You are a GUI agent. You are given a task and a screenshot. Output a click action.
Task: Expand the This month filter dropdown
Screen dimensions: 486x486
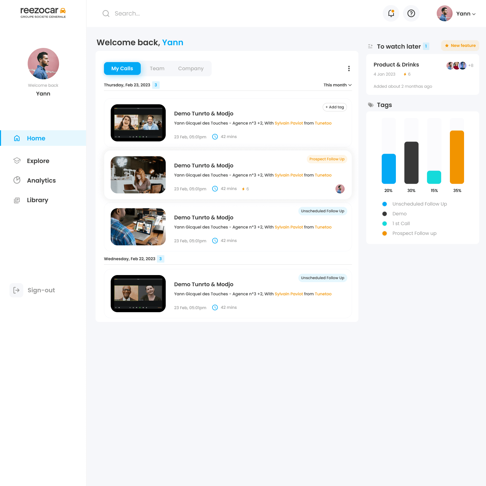click(x=337, y=85)
